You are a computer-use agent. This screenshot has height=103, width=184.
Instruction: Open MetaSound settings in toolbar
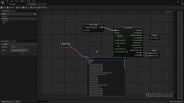pyautogui.click(x=42, y=7)
